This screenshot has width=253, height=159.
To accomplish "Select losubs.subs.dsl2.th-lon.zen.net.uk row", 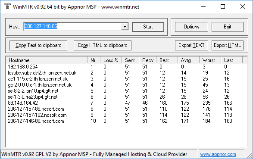I will click(x=127, y=73).
